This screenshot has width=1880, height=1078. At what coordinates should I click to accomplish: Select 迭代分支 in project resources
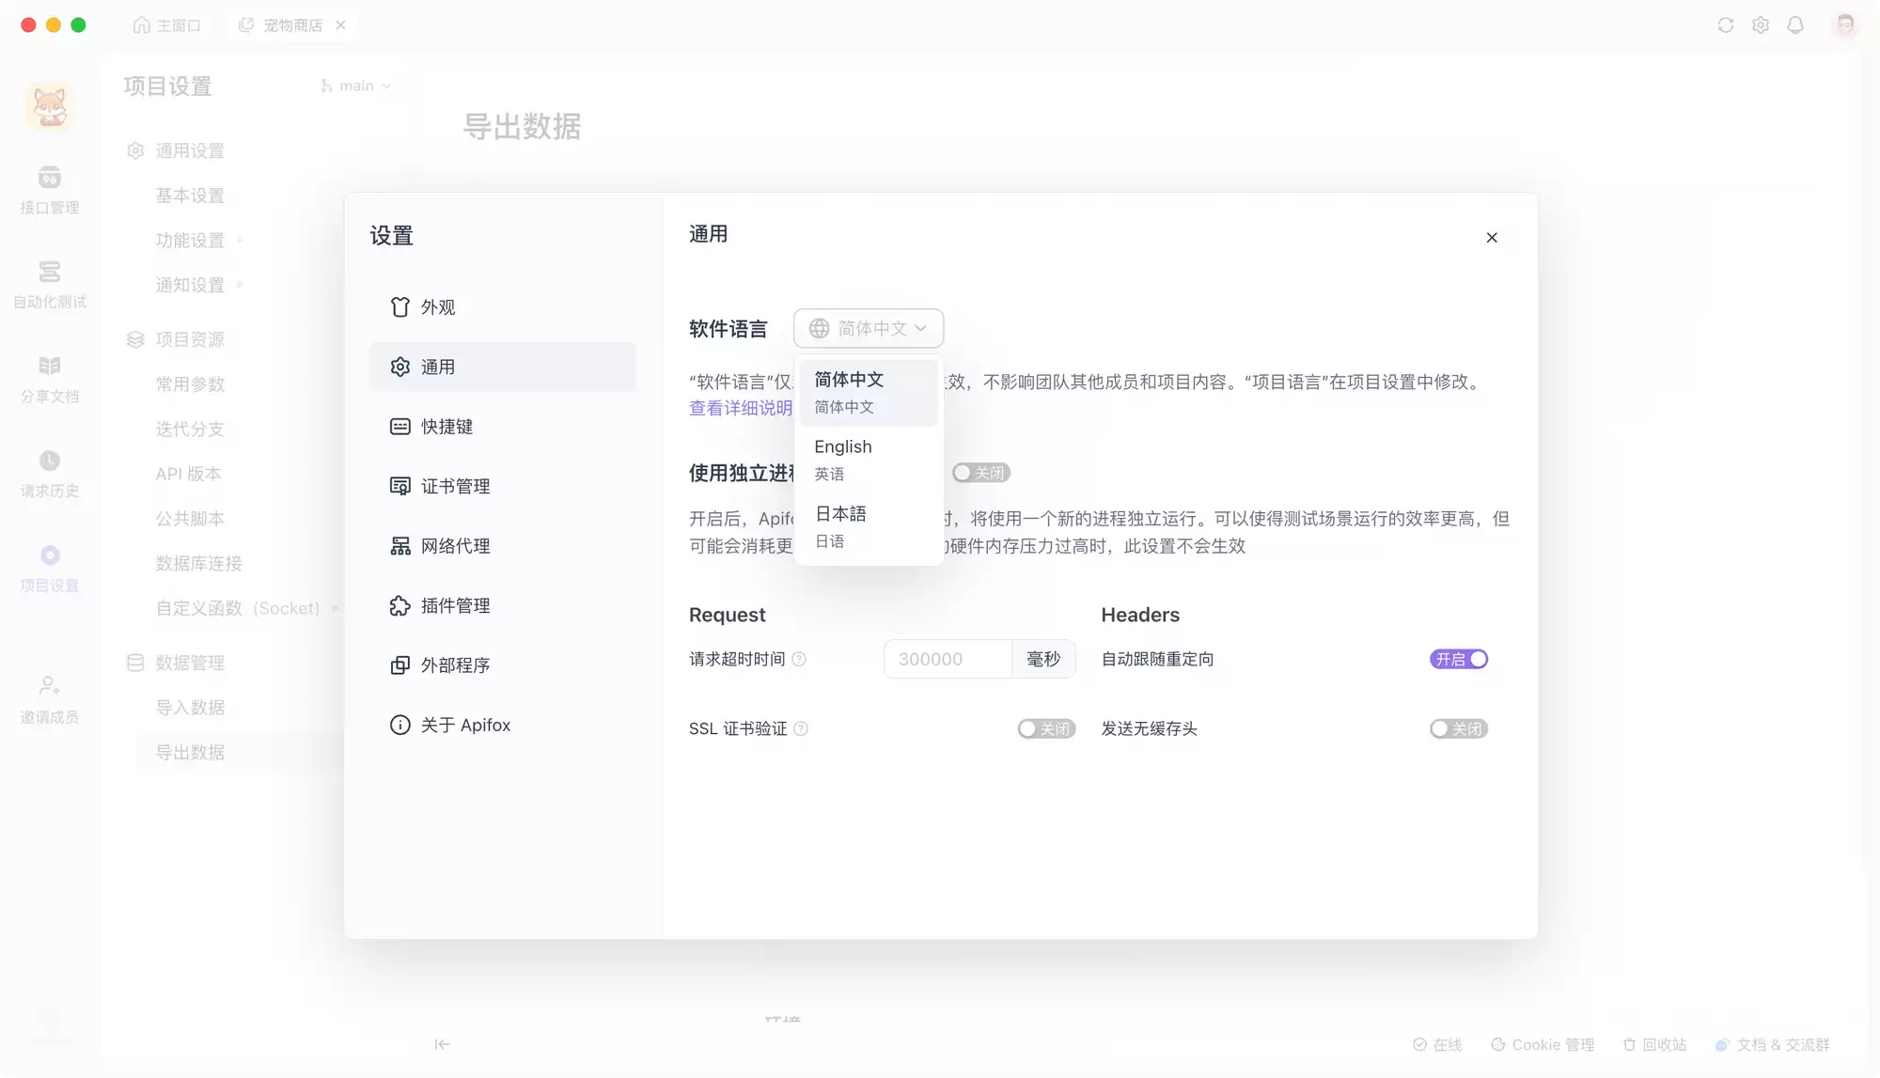(190, 430)
